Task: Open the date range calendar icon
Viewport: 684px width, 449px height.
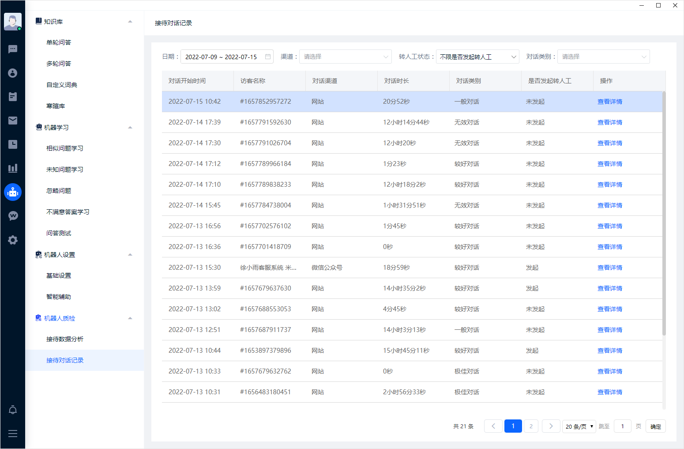Action: 268,57
